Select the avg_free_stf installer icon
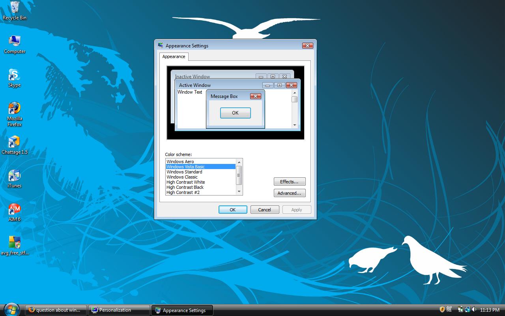 [x=15, y=246]
